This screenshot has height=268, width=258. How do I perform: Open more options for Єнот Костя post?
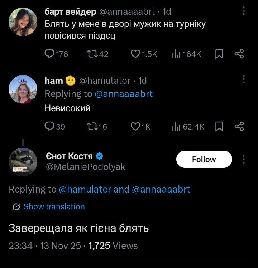point(244,159)
